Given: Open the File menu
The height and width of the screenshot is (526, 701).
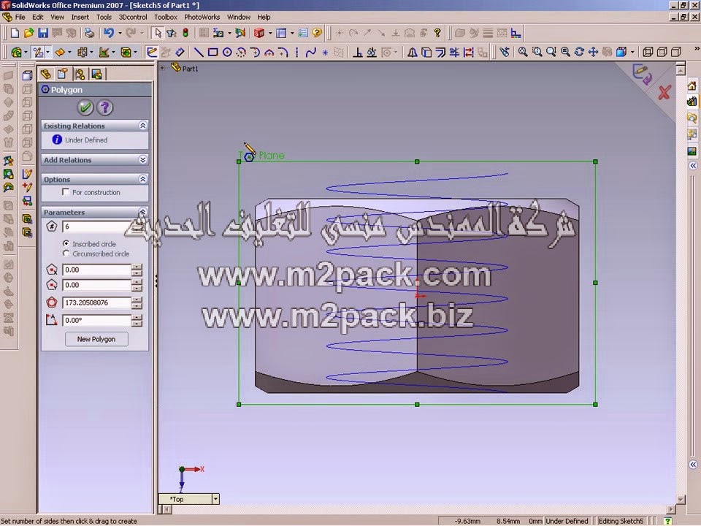Looking at the screenshot, I should (x=20, y=17).
